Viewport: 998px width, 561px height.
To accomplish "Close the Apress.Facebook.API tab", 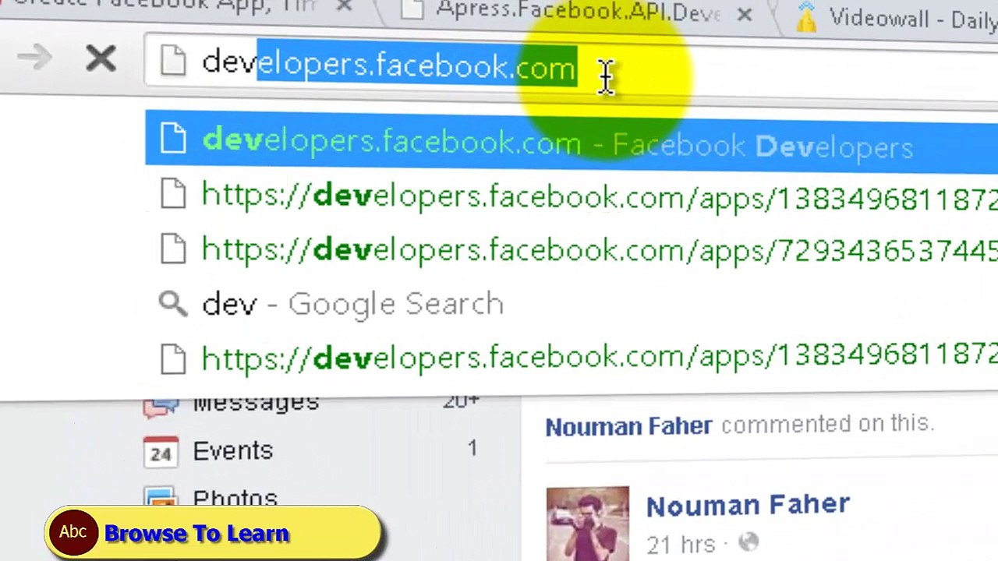I will pos(745,14).
